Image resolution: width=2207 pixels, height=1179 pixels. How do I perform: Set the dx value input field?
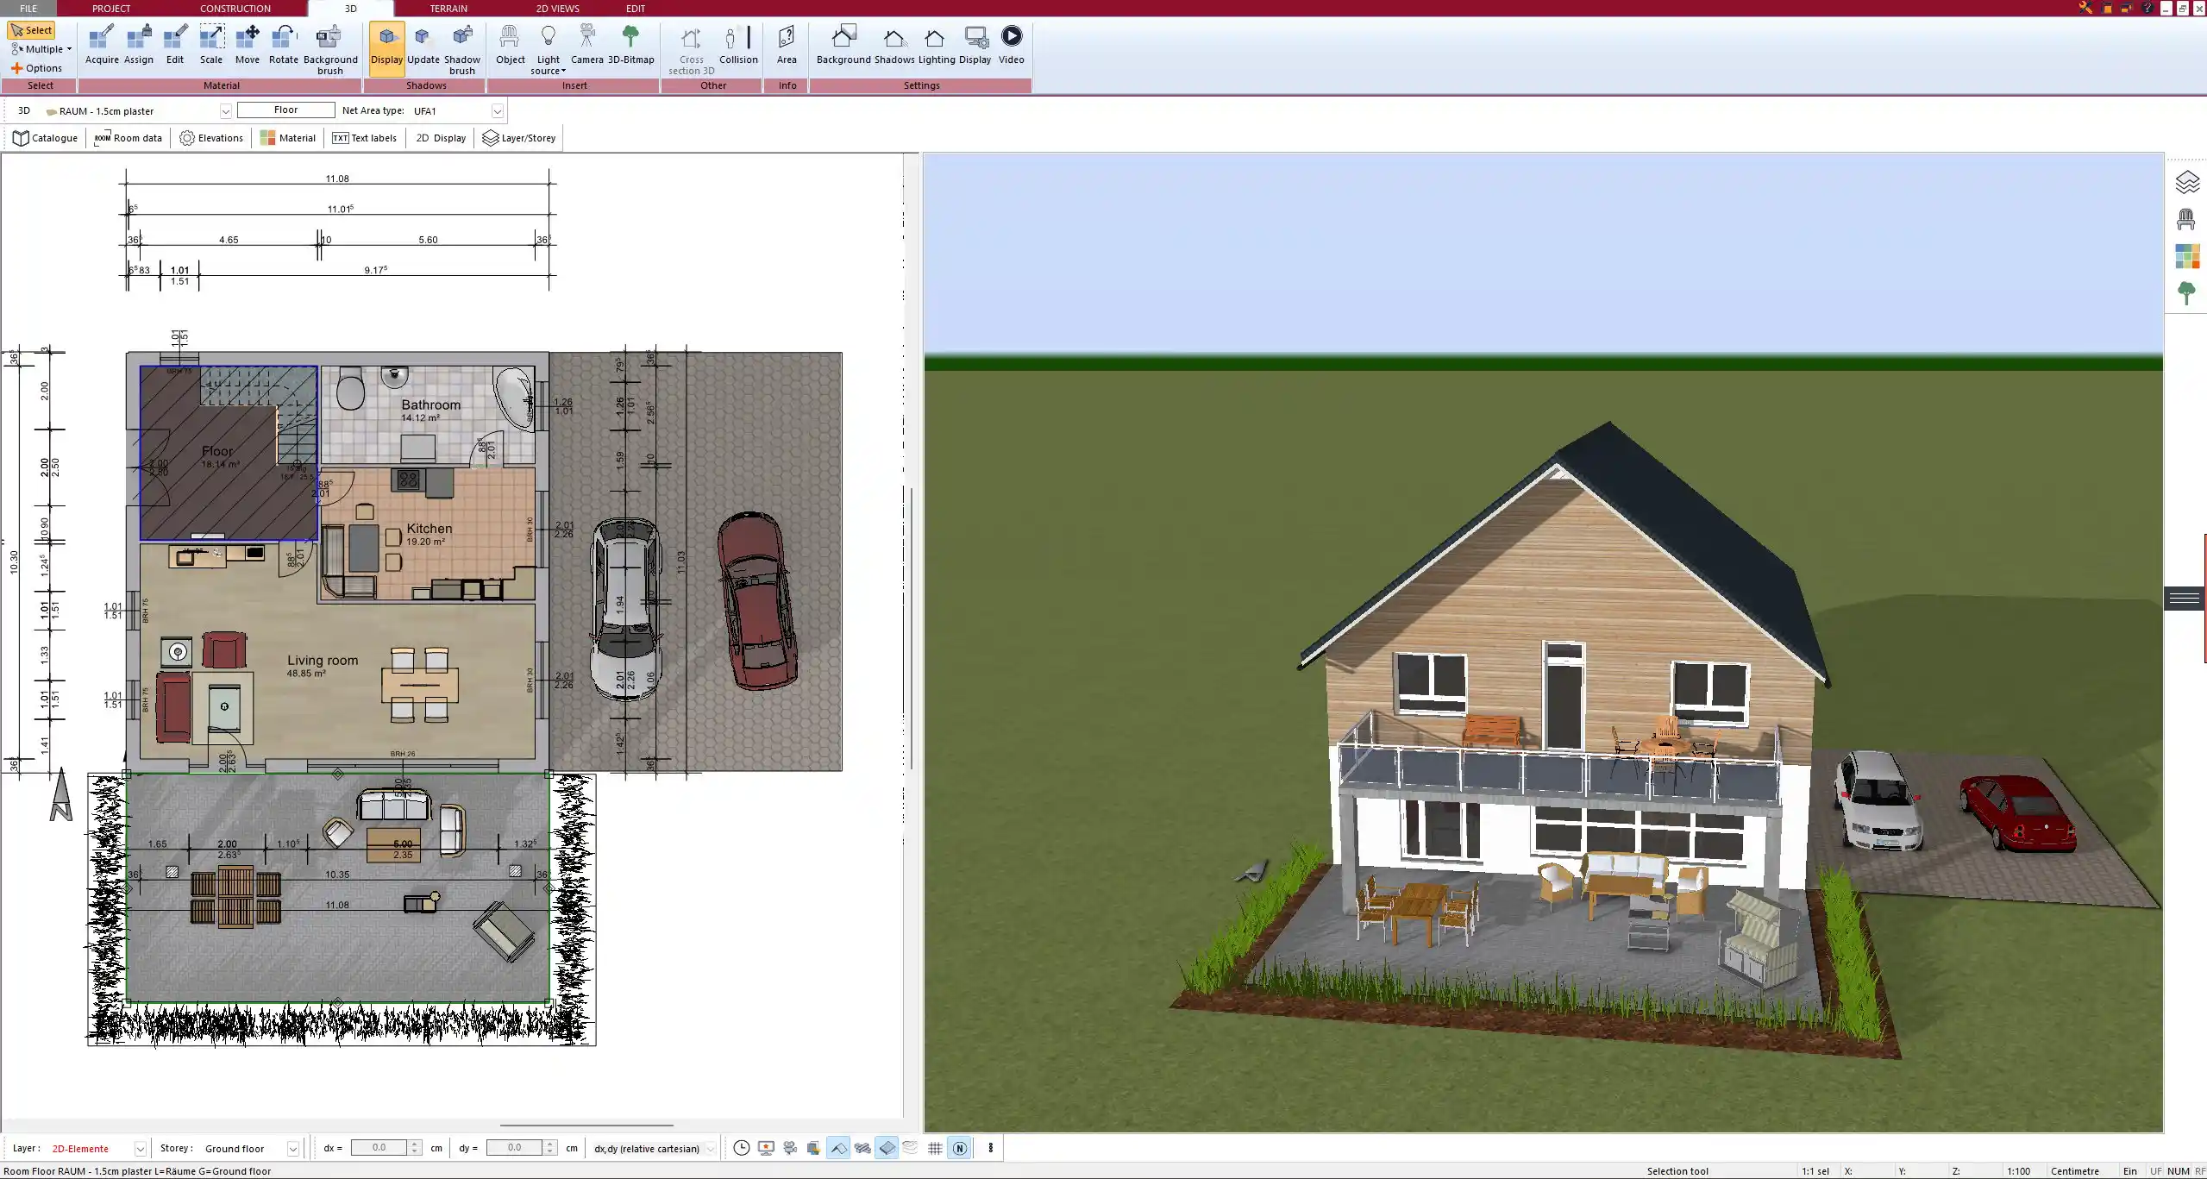pyautogui.click(x=382, y=1148)
